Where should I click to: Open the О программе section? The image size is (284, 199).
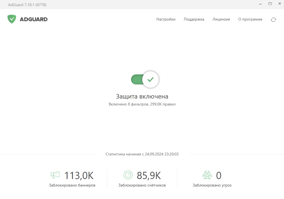click(x=250, y=19)
